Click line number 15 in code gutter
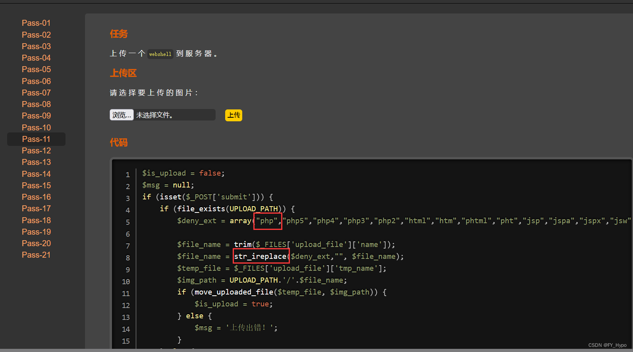The width and height of the screenshot is (633, 352). 126,341
